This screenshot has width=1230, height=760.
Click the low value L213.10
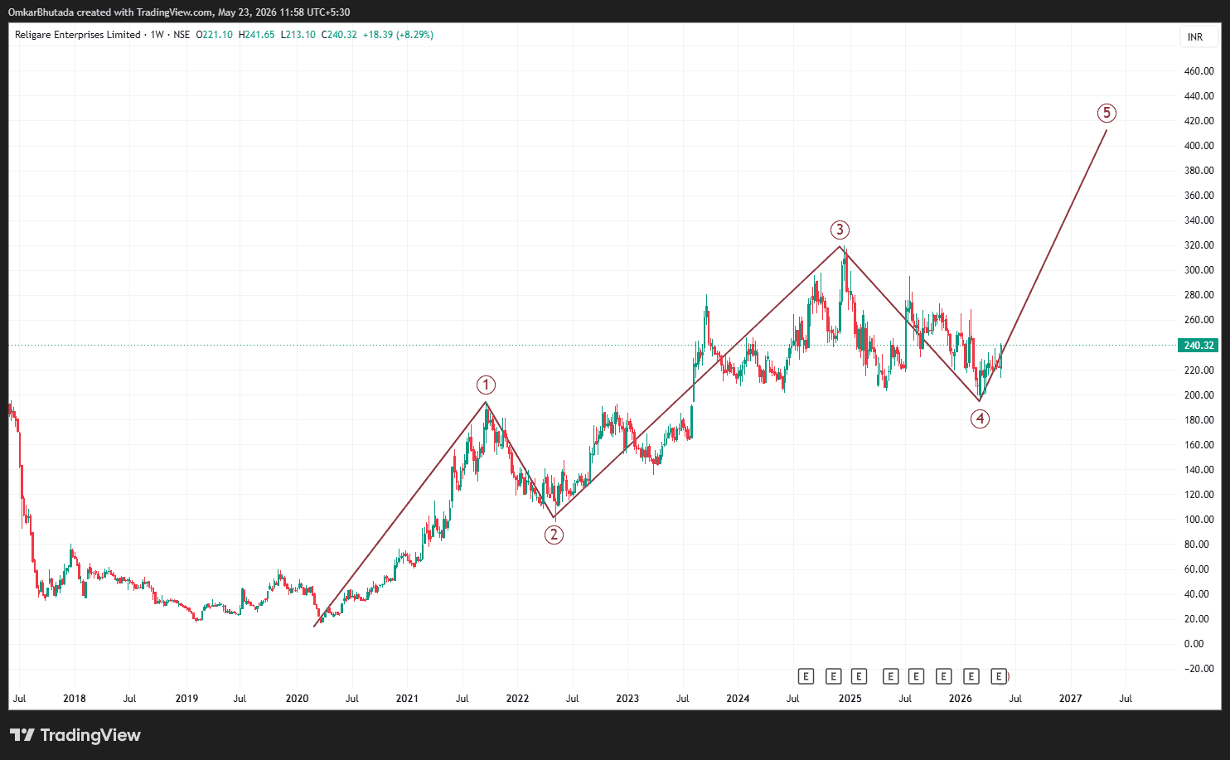click(298, 35)
